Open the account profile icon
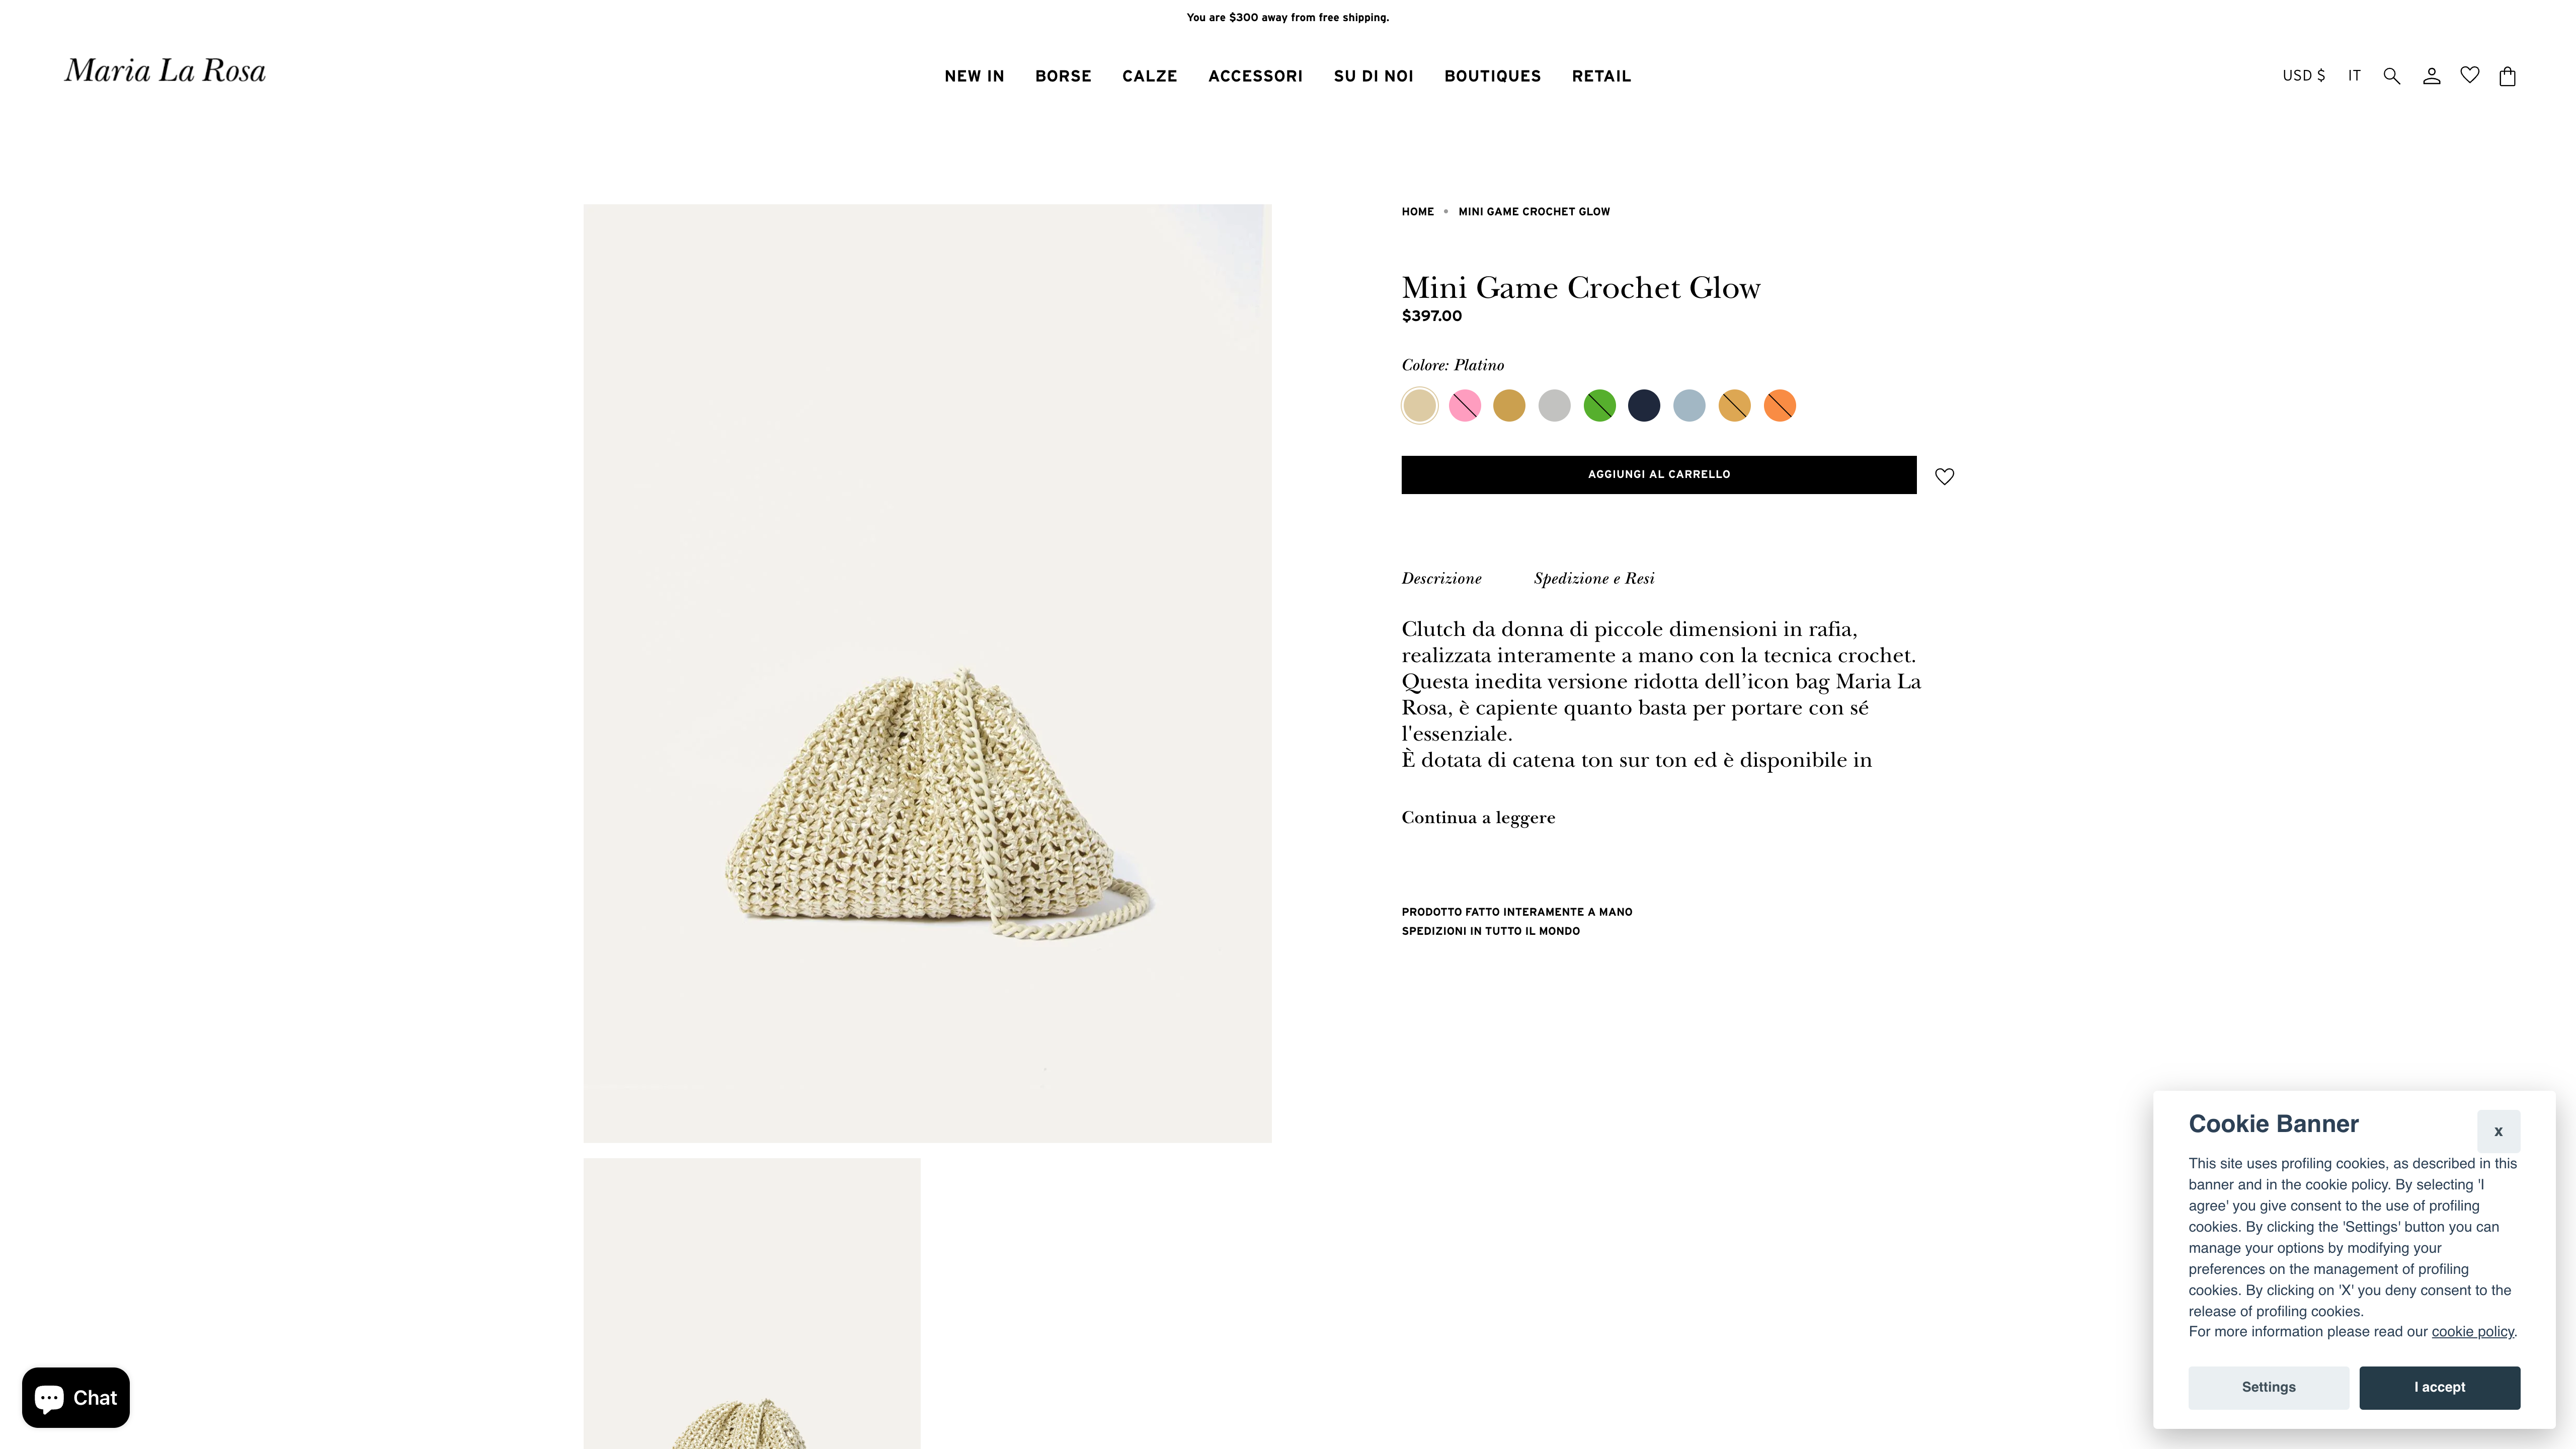Image resolution: width=2576 pixels, height=1449 pixels. [x=2431, y=76]
